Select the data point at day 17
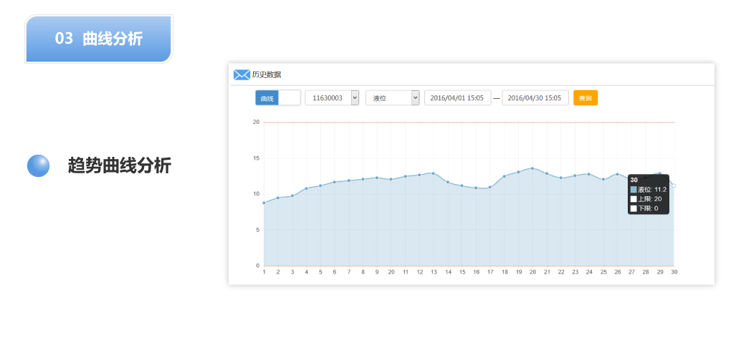 [x=489, y=188]
